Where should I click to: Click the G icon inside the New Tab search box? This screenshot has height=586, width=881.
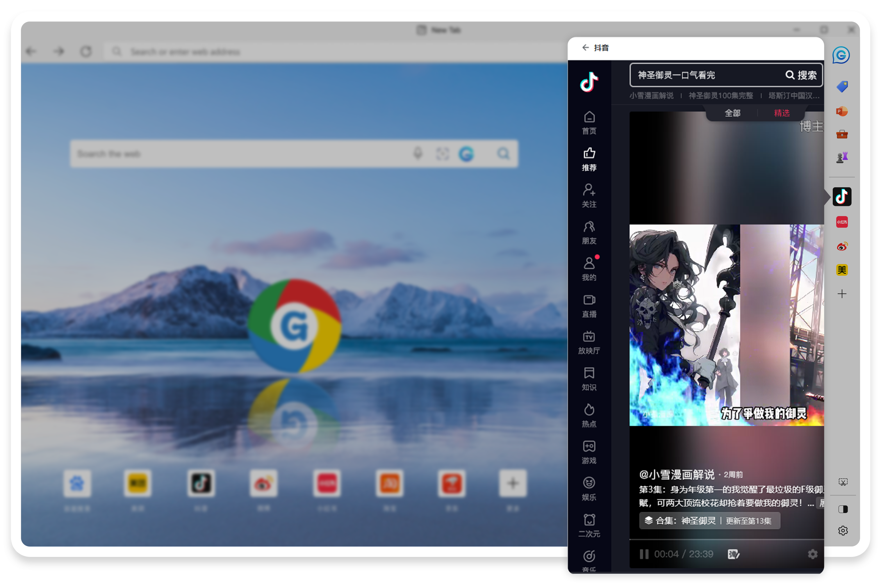[x=466, y=154]
